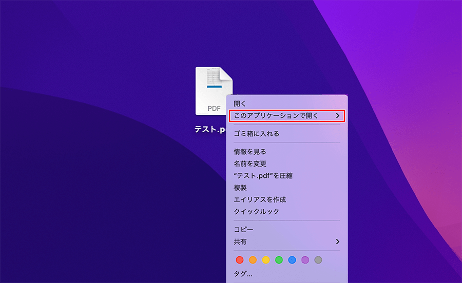
Task: Open the 共有 submenu entry
Action: coord(286,242)
